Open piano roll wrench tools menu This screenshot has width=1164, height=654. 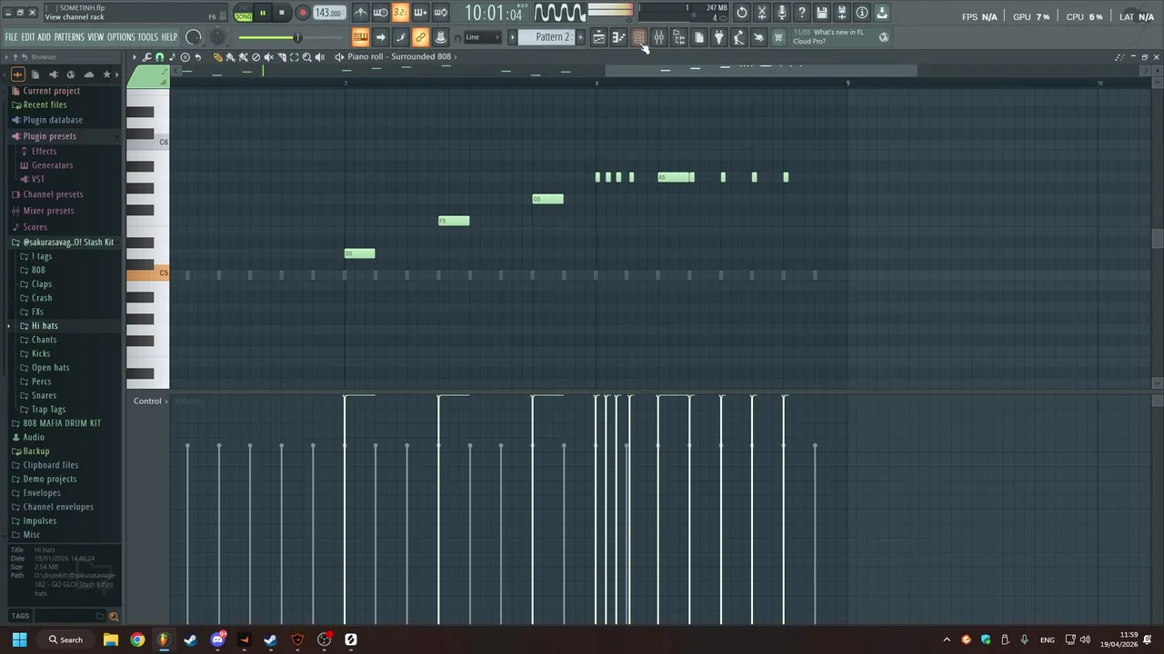(146, 57)
